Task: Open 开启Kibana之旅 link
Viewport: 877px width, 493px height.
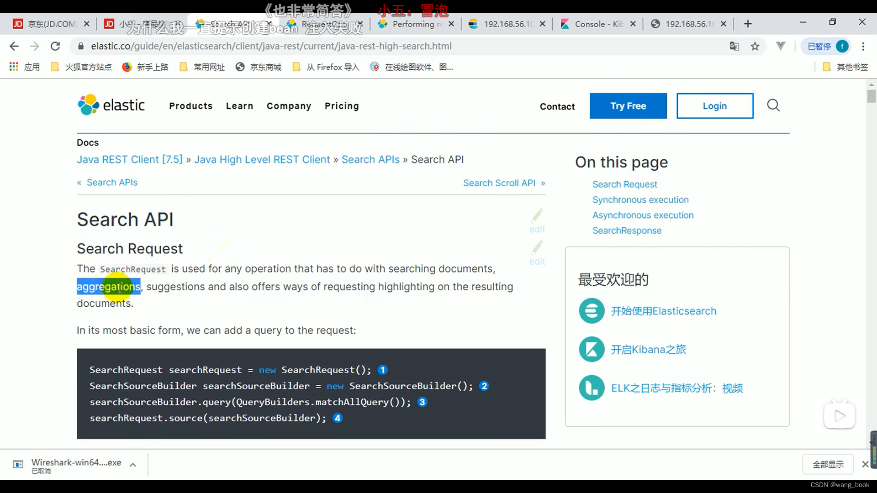Action: pyautogui.click(x=649, y=350)
